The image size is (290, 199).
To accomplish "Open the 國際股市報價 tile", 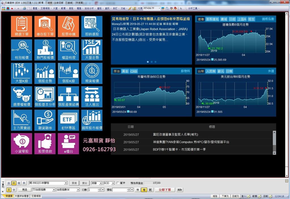I will [92, 120].
